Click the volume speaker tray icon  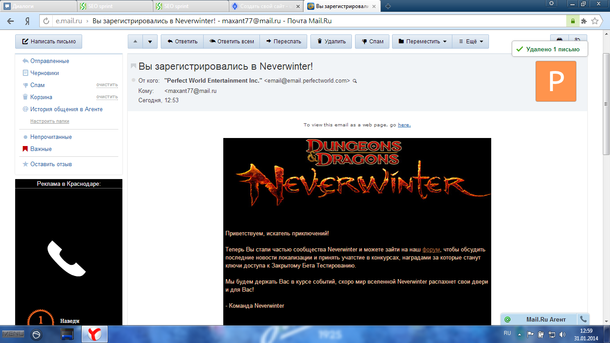563,334
